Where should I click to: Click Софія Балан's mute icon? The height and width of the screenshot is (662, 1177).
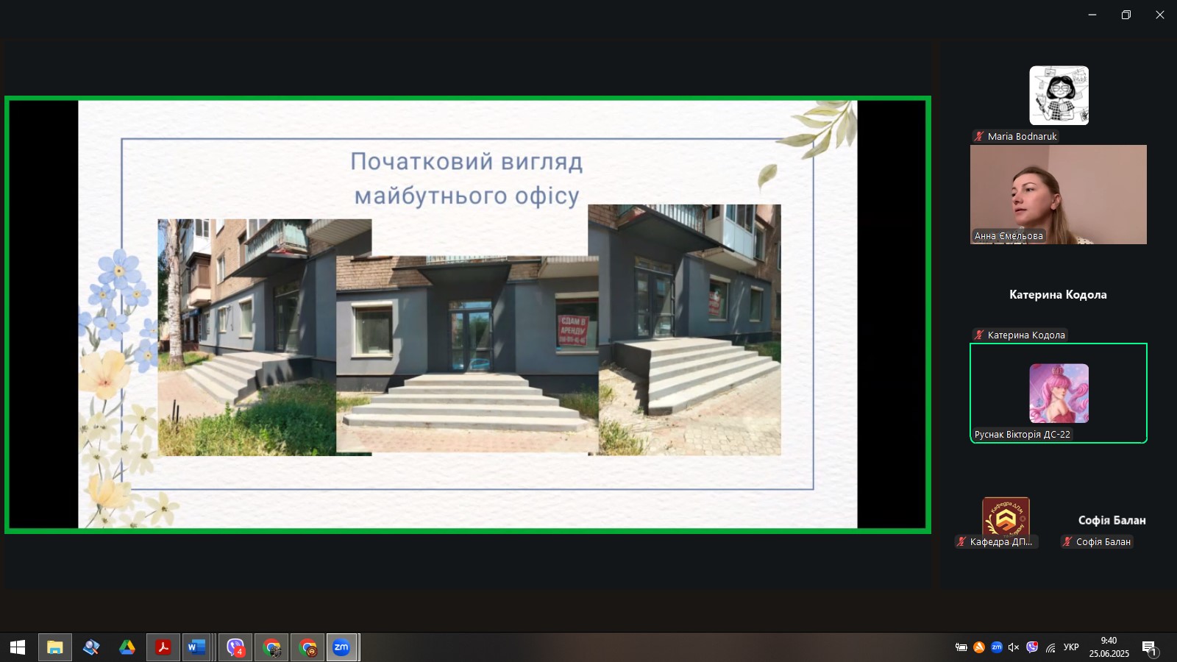coord(1066,542)
